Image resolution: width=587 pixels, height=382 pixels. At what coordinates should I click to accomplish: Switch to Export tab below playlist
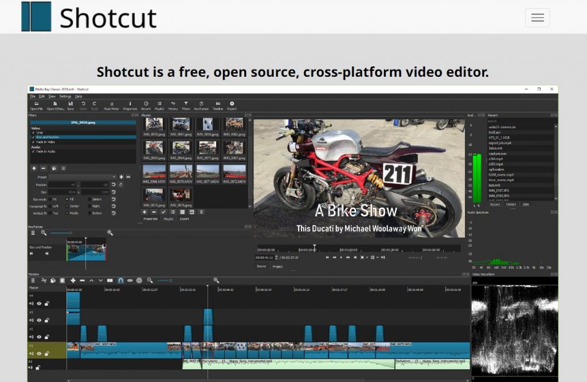pyautogui.click(x=184, y=219)
